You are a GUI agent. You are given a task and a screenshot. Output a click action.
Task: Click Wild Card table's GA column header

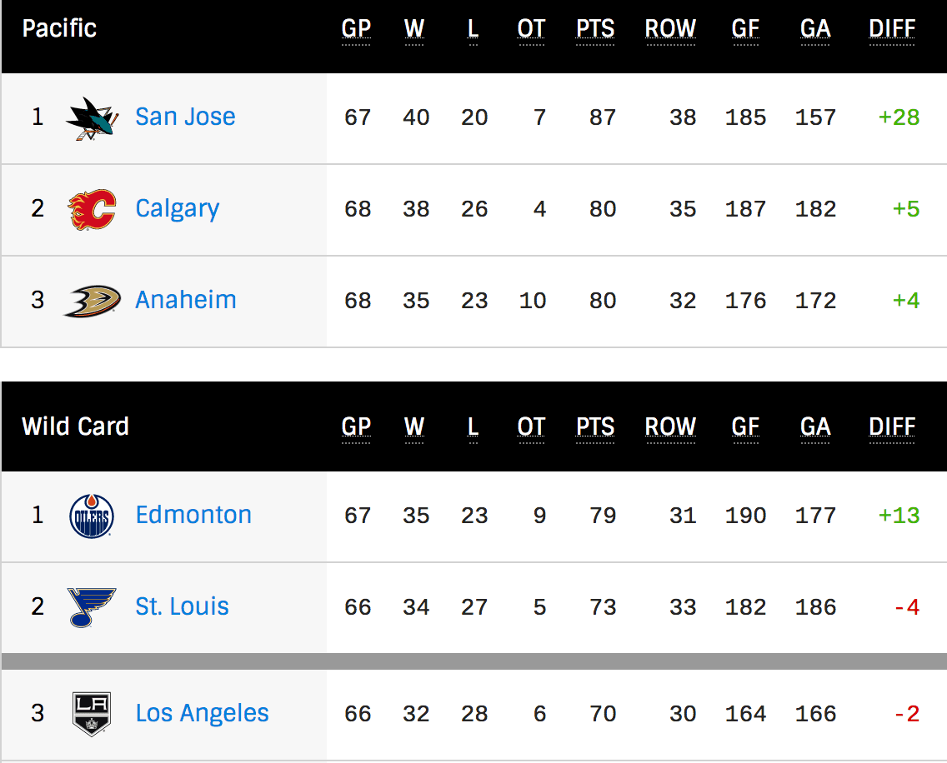(815, 427)
